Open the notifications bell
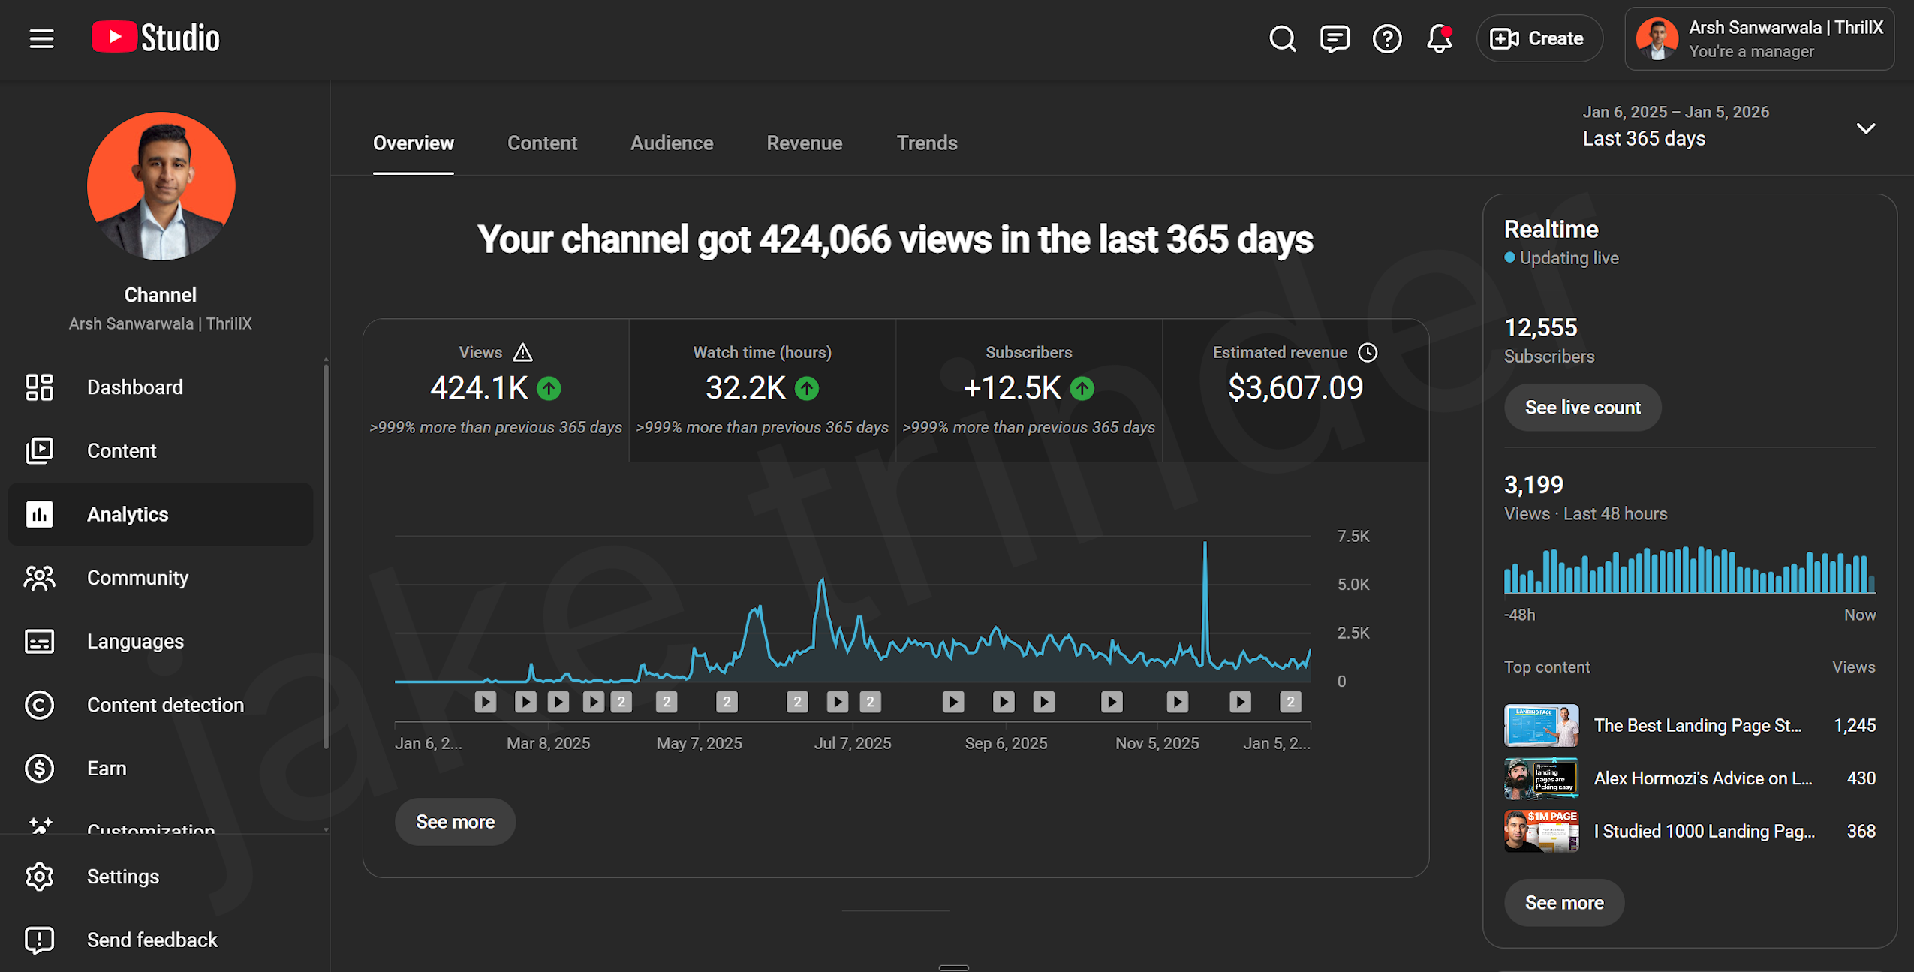 [1438, 38]
